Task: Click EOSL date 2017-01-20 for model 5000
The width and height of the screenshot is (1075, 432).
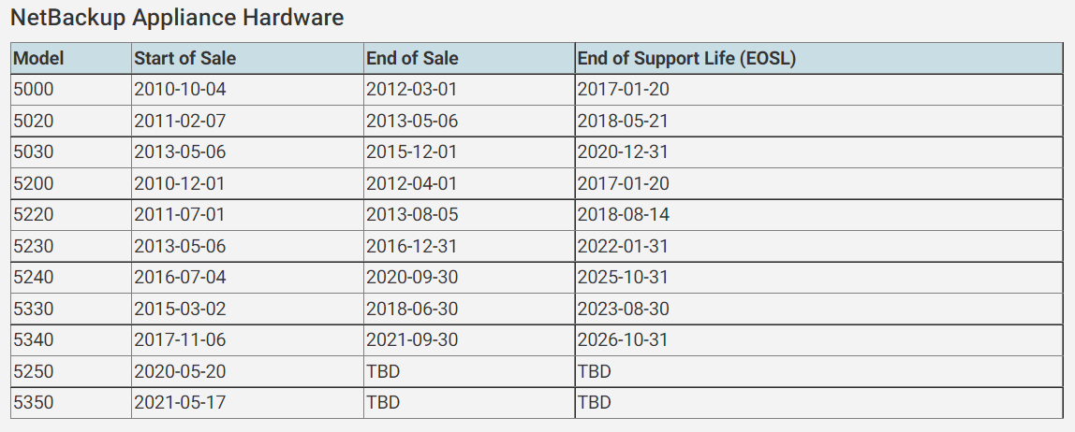Action: 624,90
